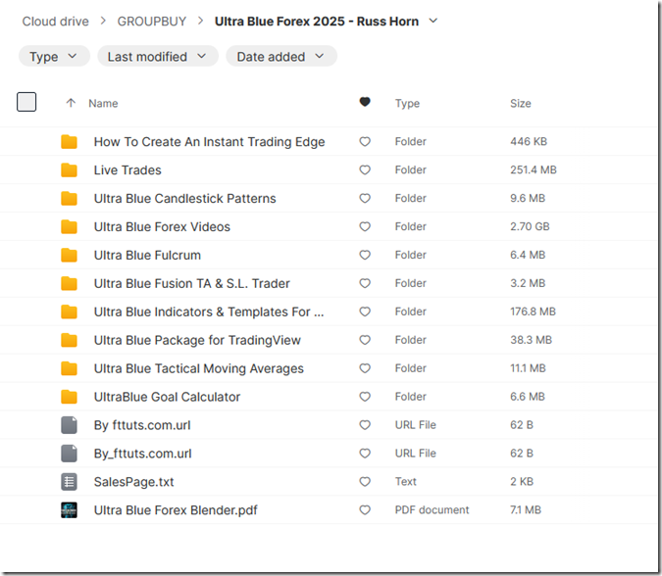Image resolution: width=662 pixels, height=576 pixels.
Task: Click the By fttuts.com.url file icon
Action: coord(69,425)
